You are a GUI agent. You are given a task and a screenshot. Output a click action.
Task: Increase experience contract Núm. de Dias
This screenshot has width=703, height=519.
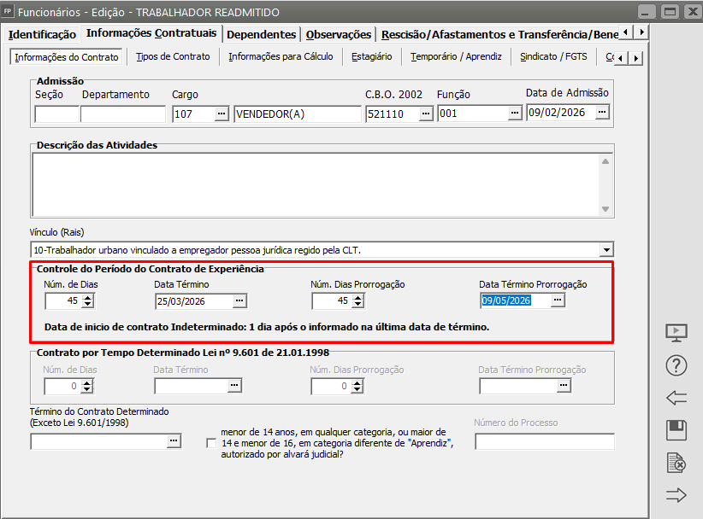click(87, 297)
